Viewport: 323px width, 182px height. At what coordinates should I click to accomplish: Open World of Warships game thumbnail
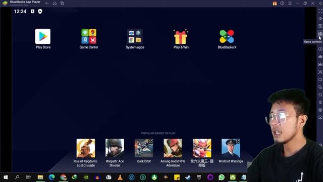[x=231, y=148]
